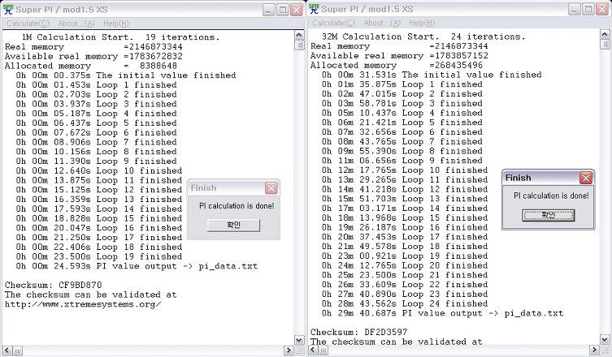Open About menu in left Super PI window
Image resolution: width=612 pixels, height=357 pixels.
pos(76,24)
